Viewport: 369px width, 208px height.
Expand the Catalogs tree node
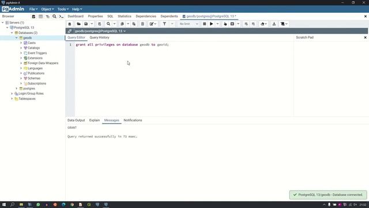pyautogui.click(x=21, y=48)
